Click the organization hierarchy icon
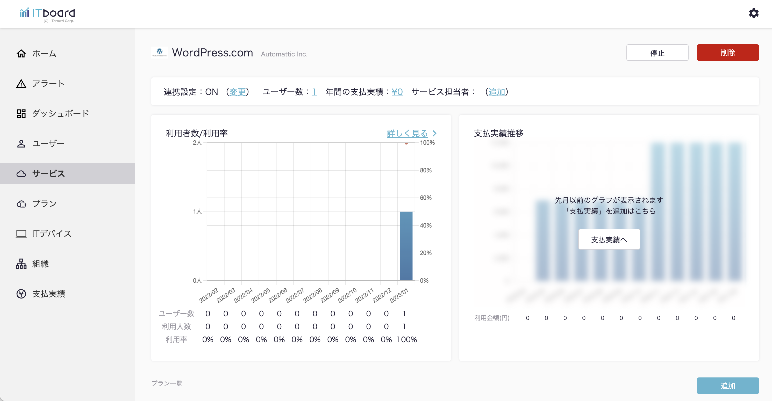 (x=21, y=264)
